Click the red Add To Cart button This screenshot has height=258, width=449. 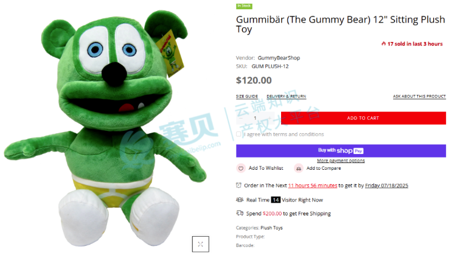pyautogui.click(x=363, y=118)
